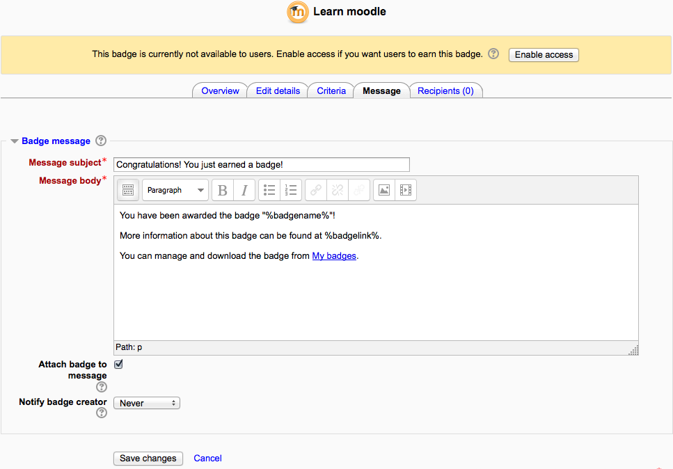673x469 pixels.
Task: Collapse the Badge message section
Action: pyautogui.click(x=14, y=141)
